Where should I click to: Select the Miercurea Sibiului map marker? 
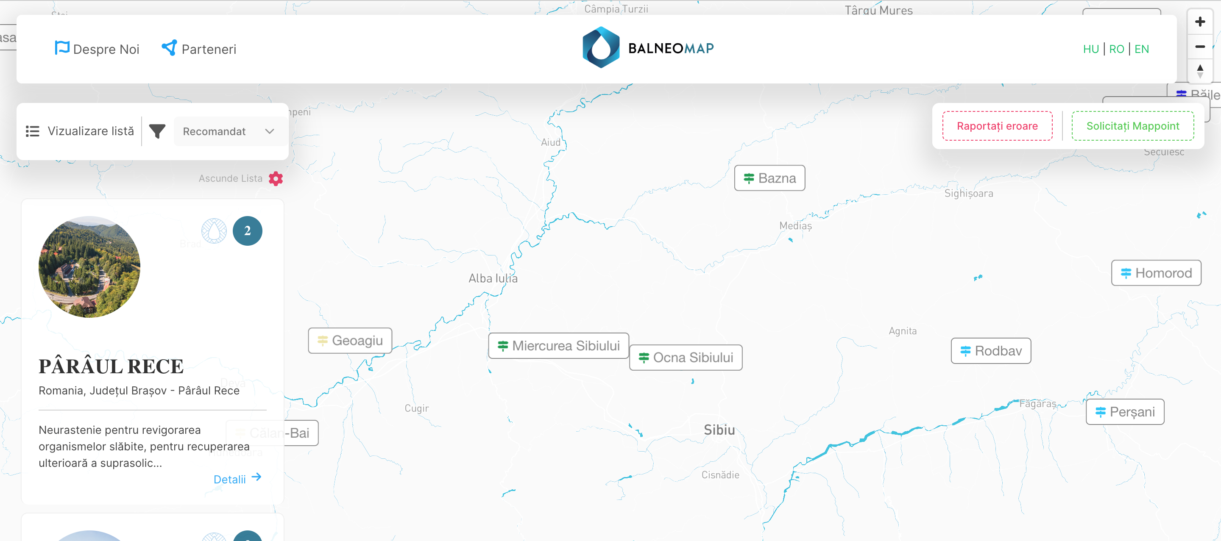pyautogui.click(x=558, y=346)
